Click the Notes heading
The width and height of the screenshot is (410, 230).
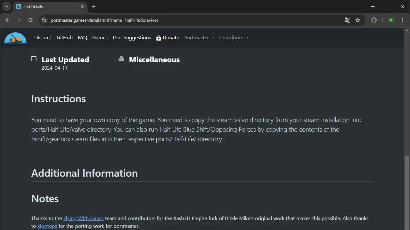45,199
